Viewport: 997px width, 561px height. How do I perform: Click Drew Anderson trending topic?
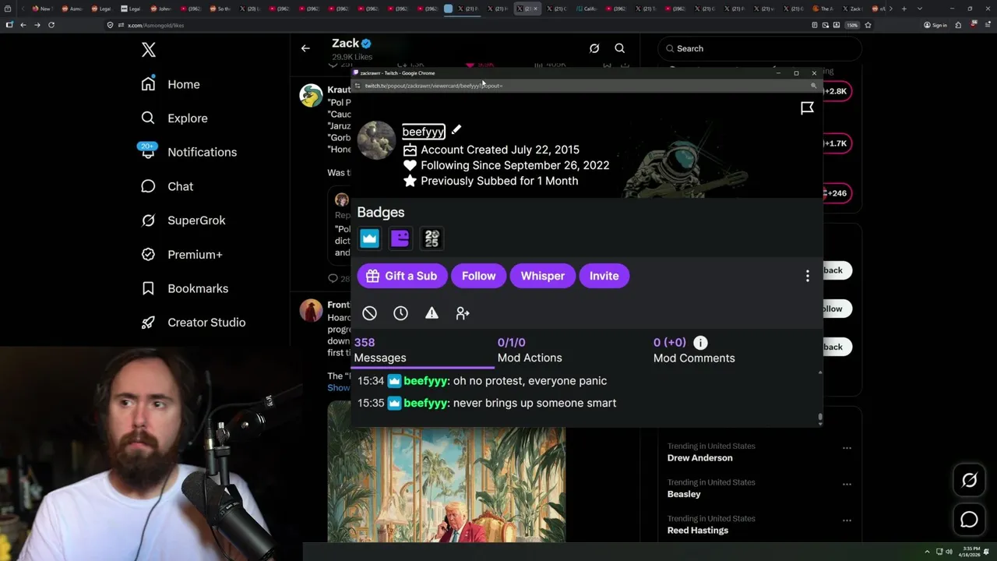pyautogui.click(x=700, y=458)
